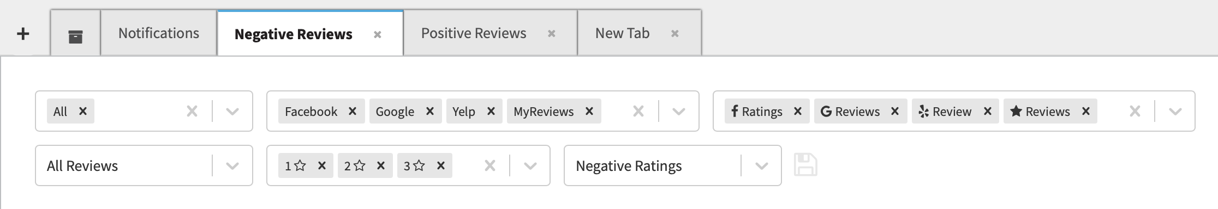The width and height of the screenshot is (1218, 209).
Task: Remove the Google source chip
Action: [430, 111]
